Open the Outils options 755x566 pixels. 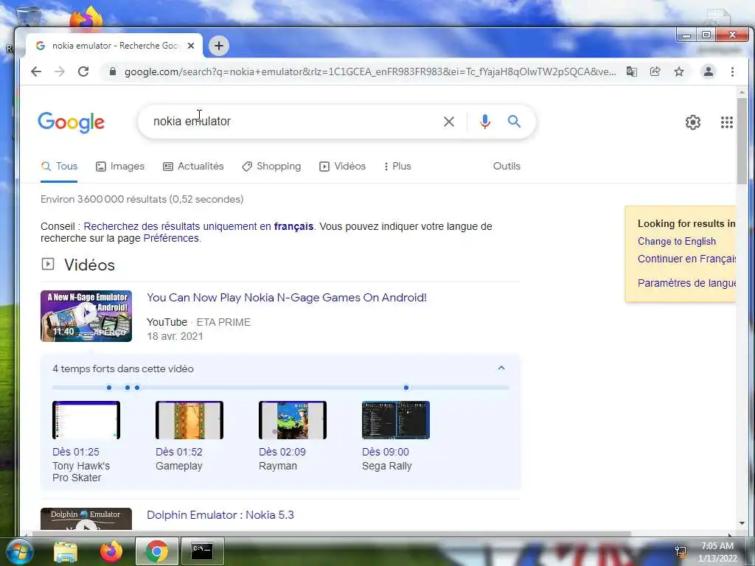(x=507, y=166)
